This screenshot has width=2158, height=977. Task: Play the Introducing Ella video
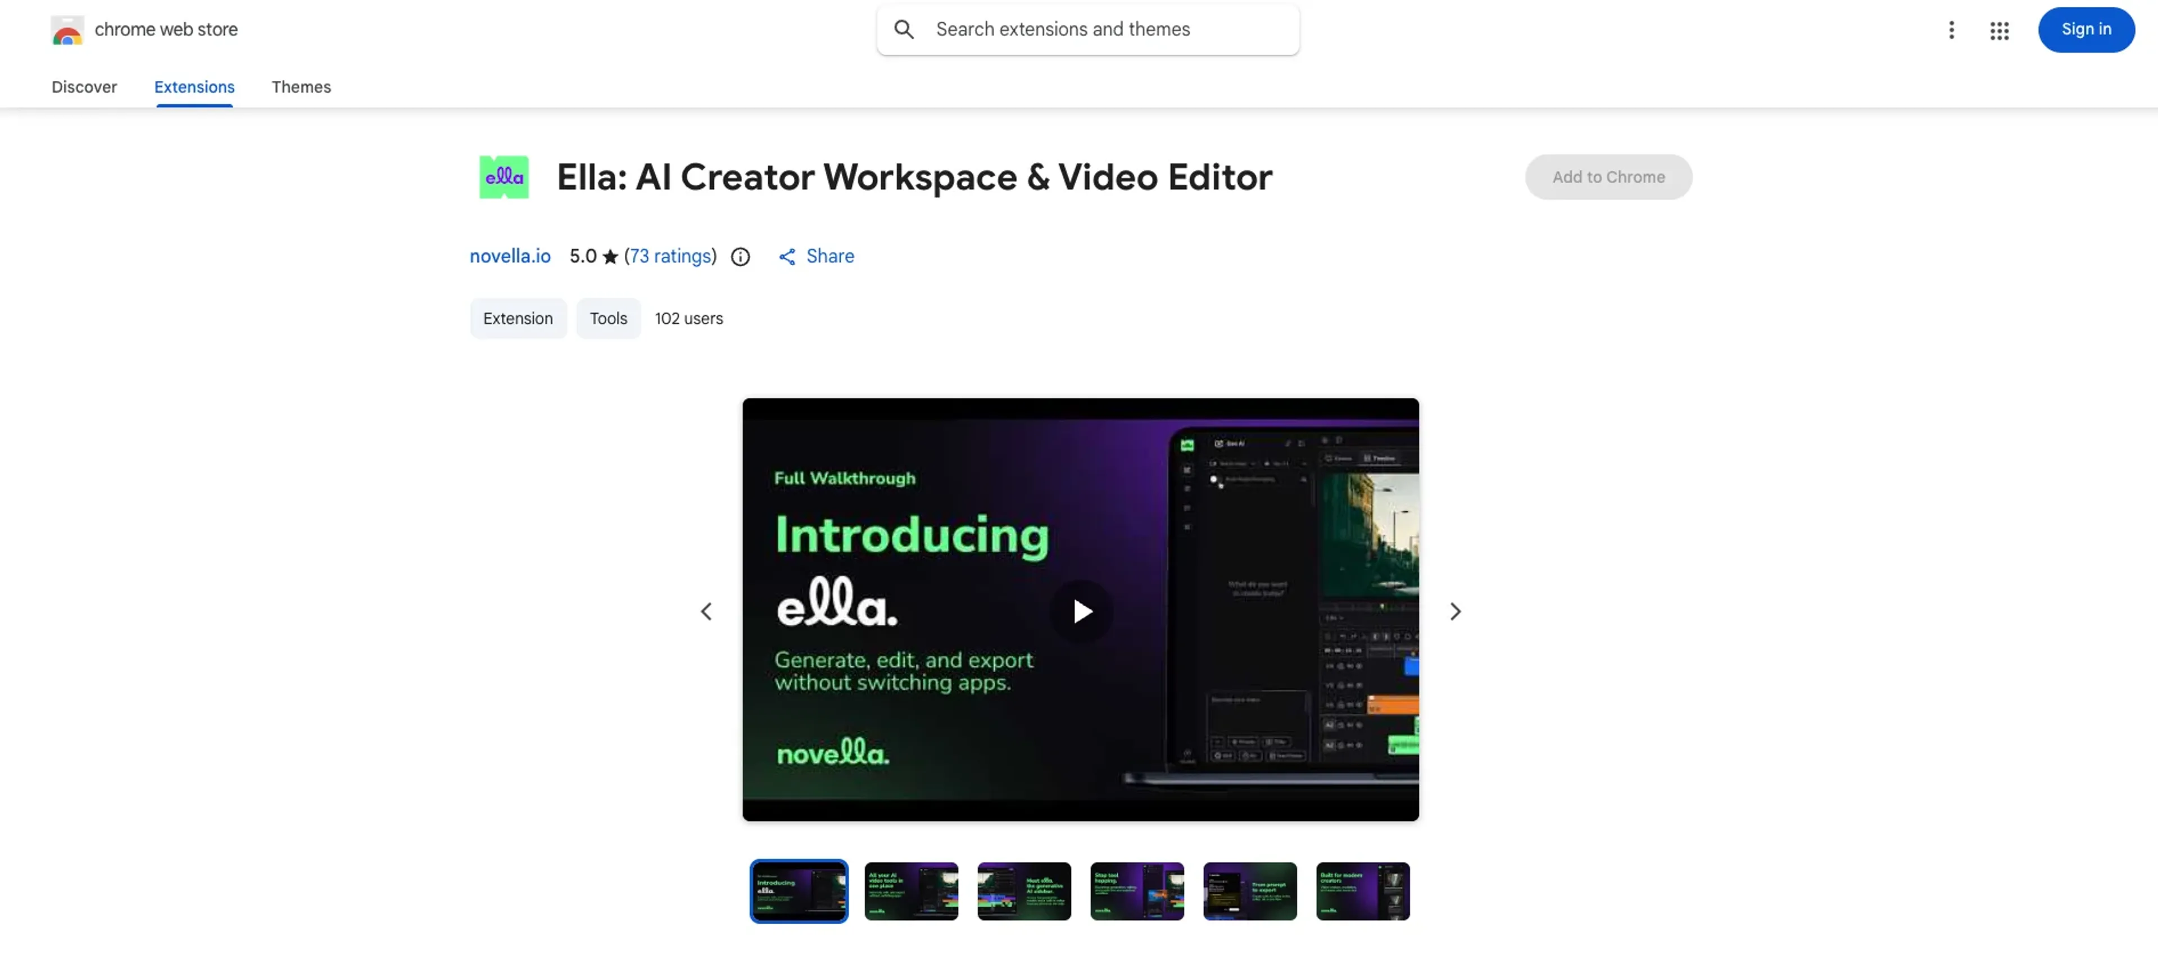coord(1081,611)
